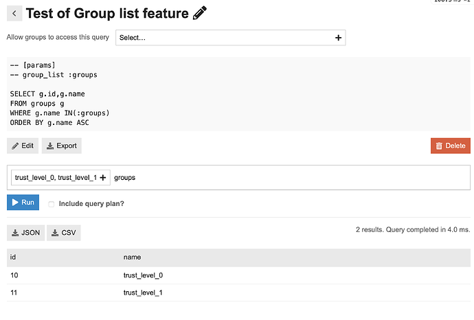Go back using the chevron button
This screenshot has height=320, width=474.
(x=14, y=13)
